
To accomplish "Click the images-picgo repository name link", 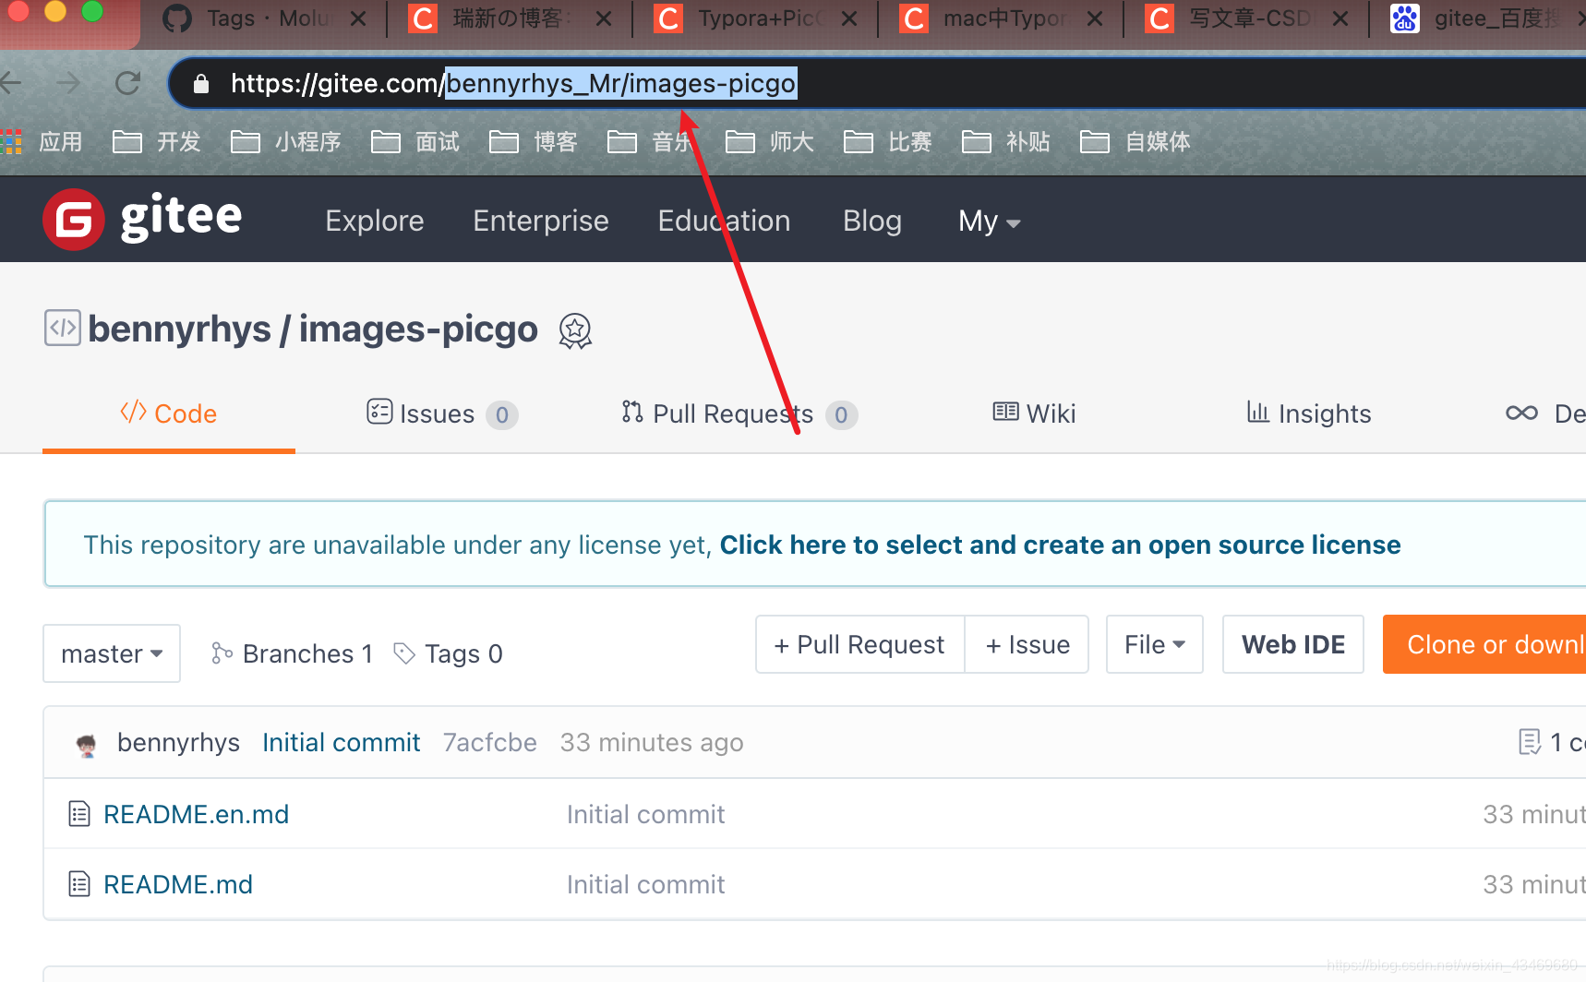I will coord(418,329).
